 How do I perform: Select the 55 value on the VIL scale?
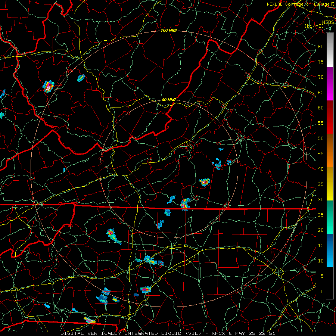[x=321, y=123]
